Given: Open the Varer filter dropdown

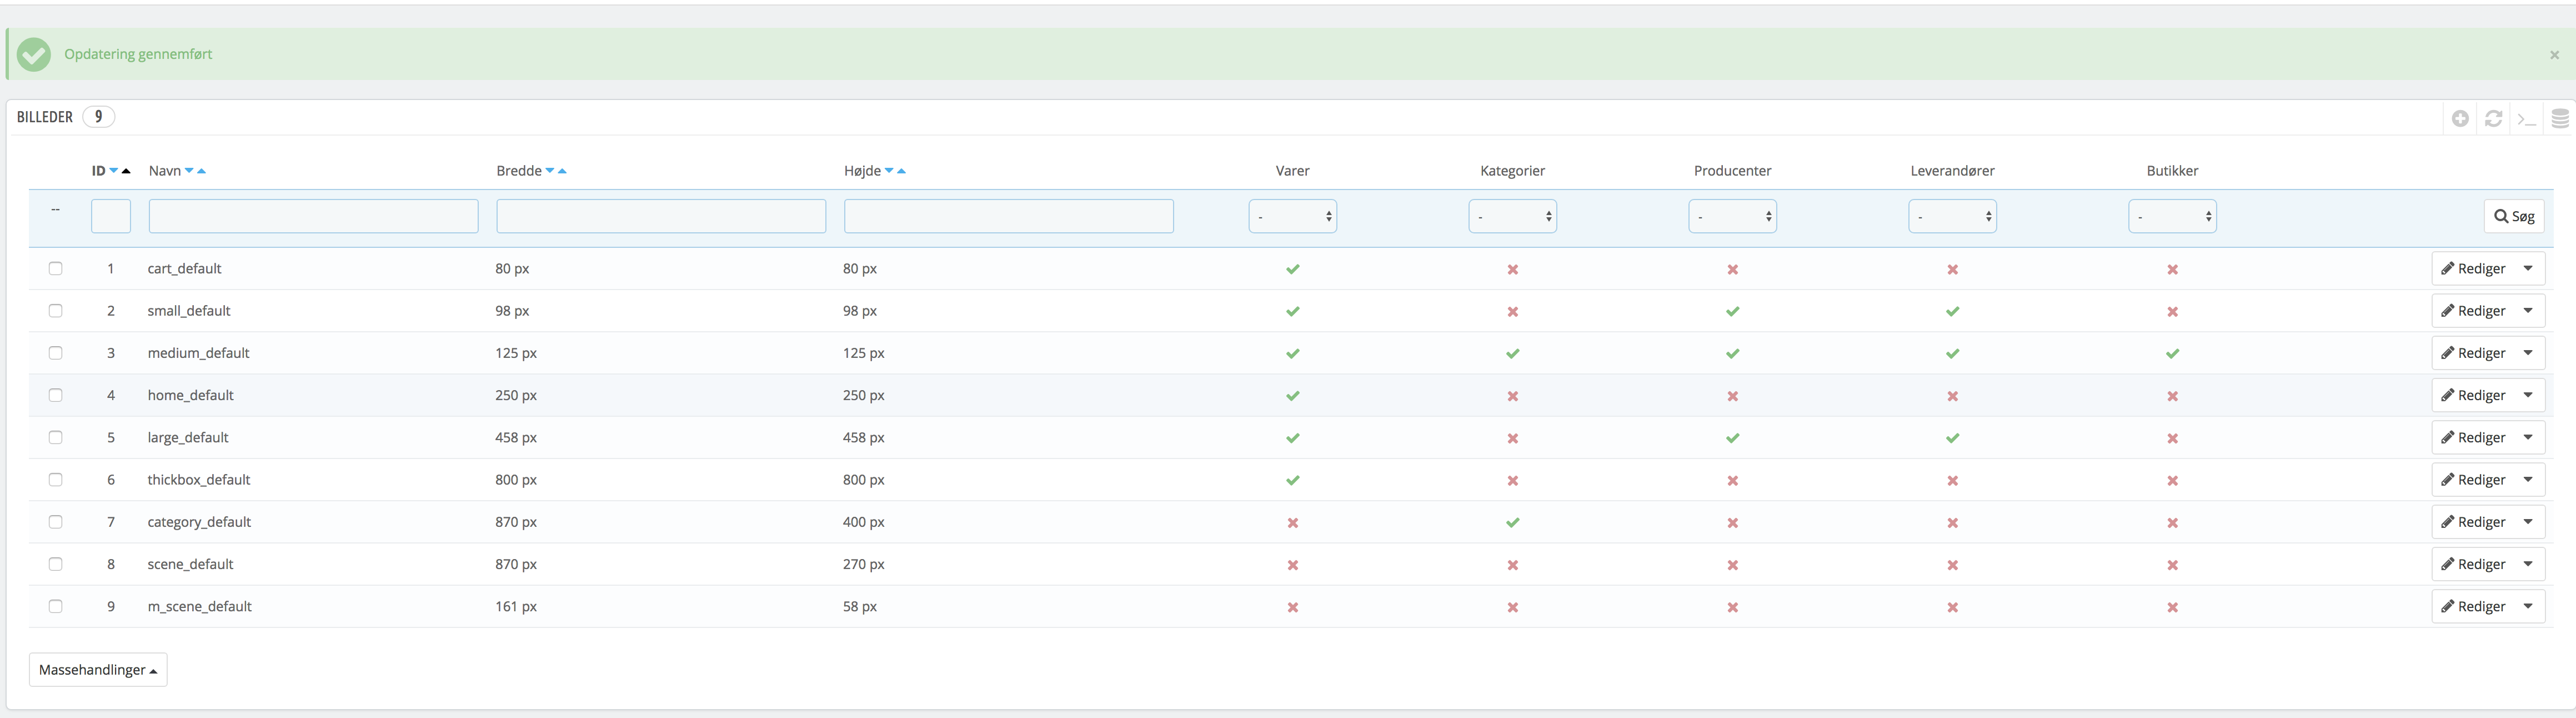Looking at the screenshot, I should [x=1292, y=216].
